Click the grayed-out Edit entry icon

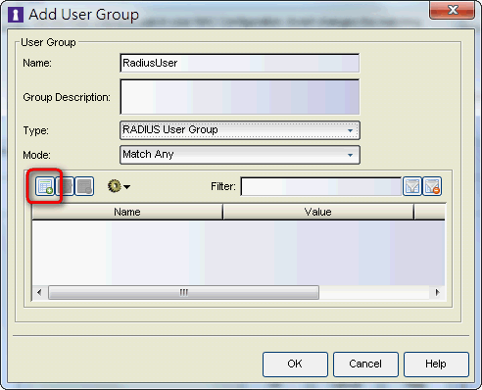(x=66, y=186)
